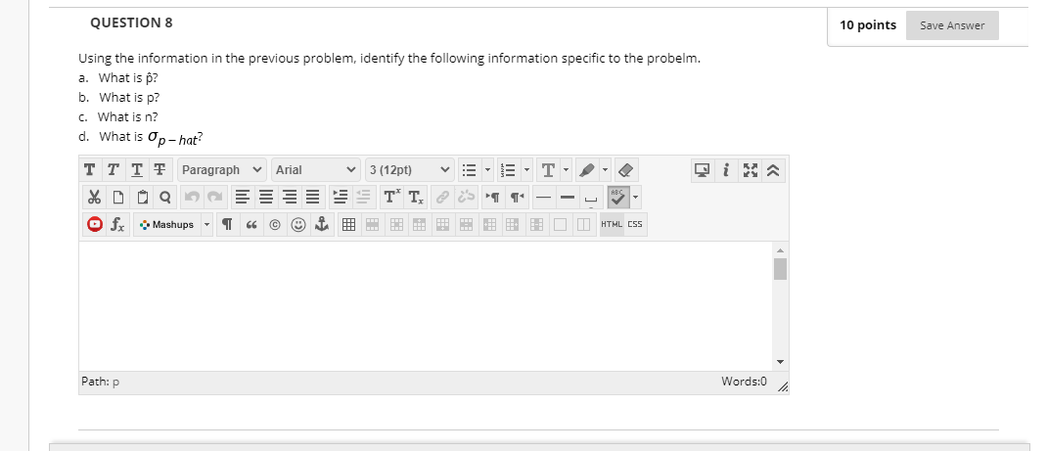Switch to HTML code view
1047x451 pixels.
[x=612, y=224]
